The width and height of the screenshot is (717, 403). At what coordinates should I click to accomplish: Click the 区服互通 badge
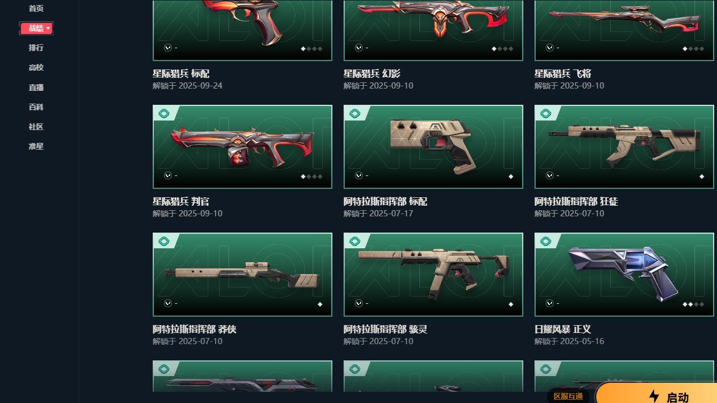tap(568, 396)
